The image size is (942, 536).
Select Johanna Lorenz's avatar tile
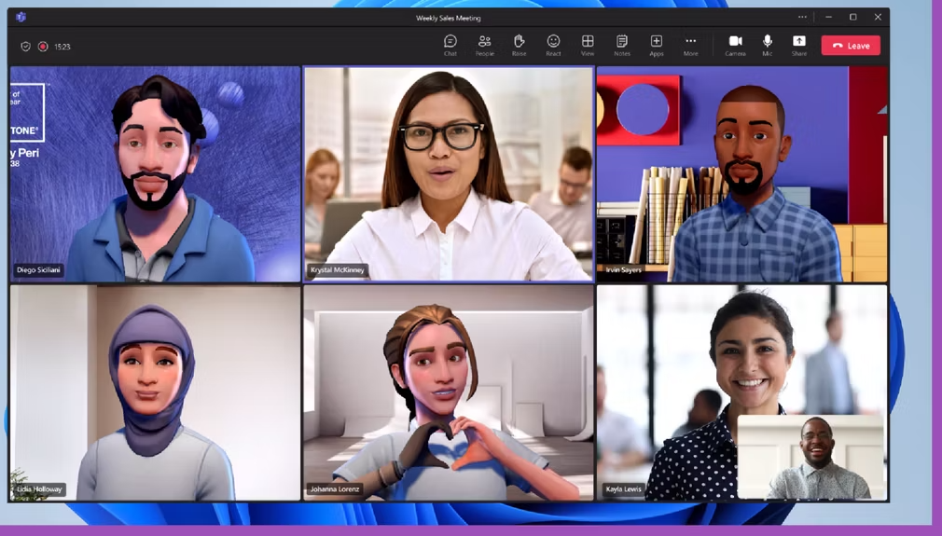click(x=449, y=392)
